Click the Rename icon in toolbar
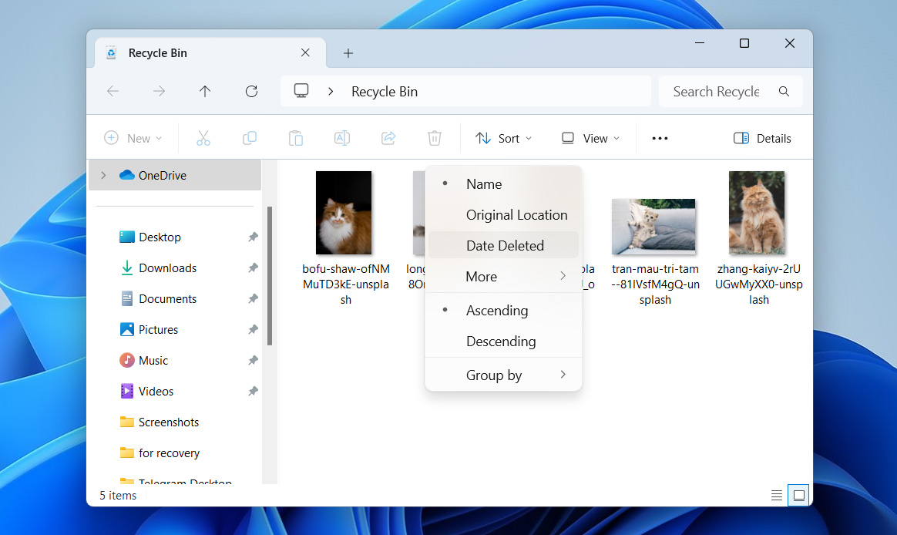 pos(342,138)
